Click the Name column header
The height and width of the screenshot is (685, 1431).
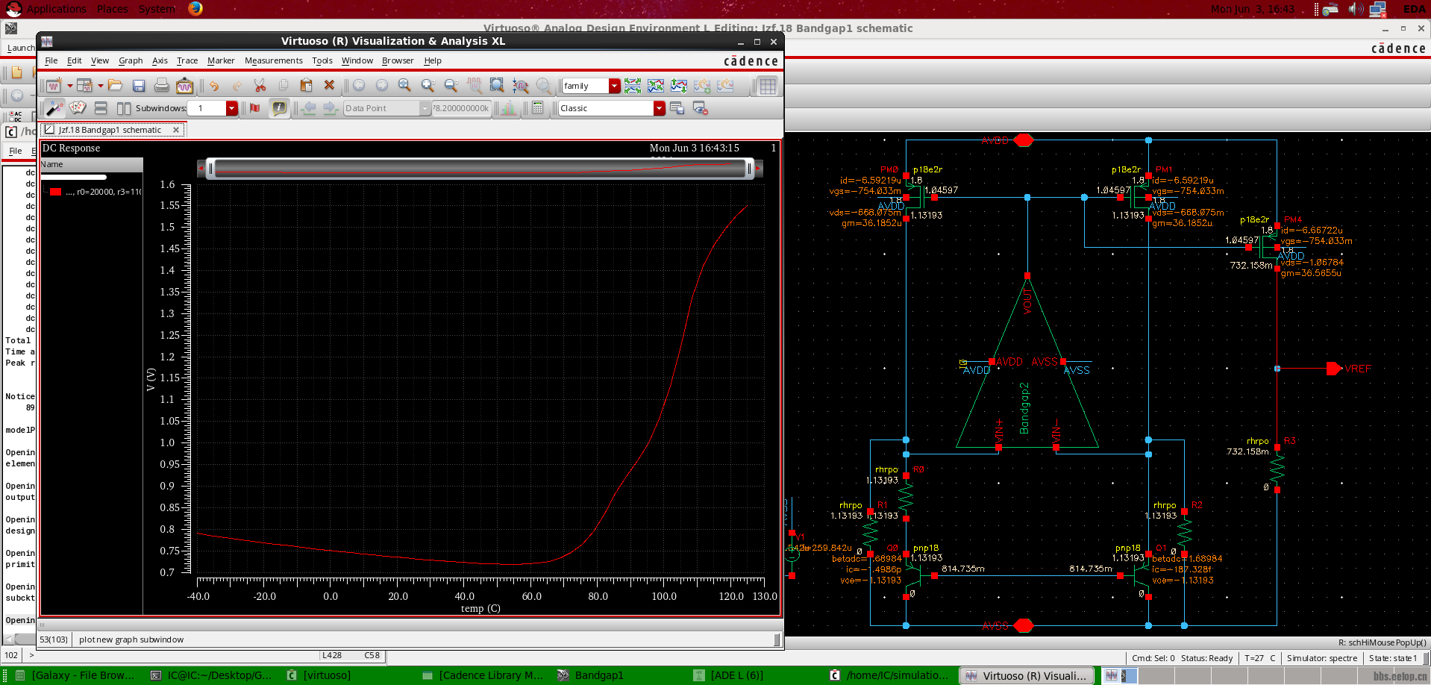(92, 164)
